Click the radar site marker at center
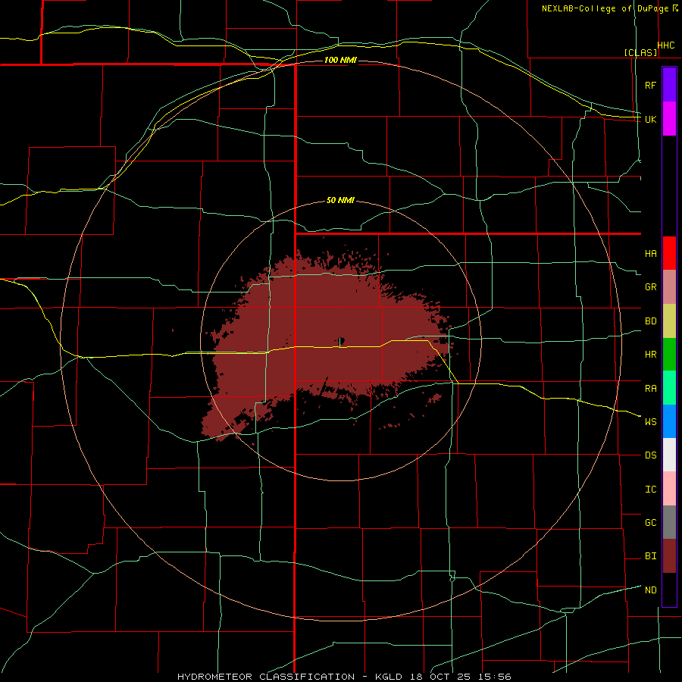682x682 pixels. 342,342
